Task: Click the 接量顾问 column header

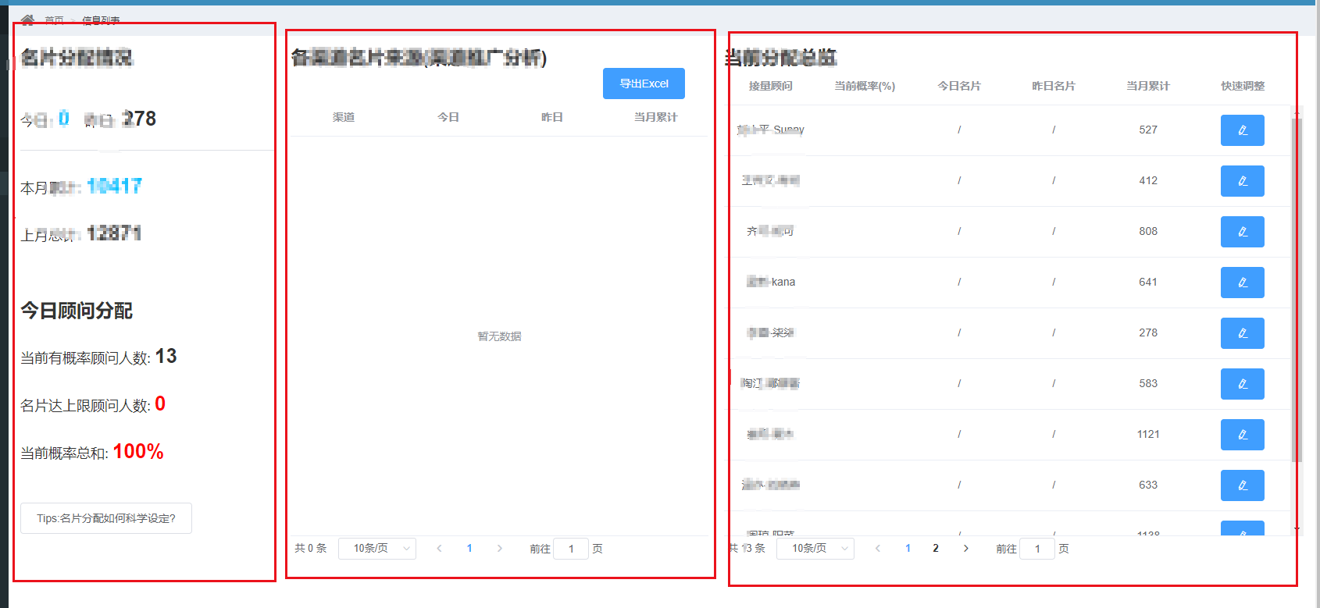Action: (x=770, y=86)
